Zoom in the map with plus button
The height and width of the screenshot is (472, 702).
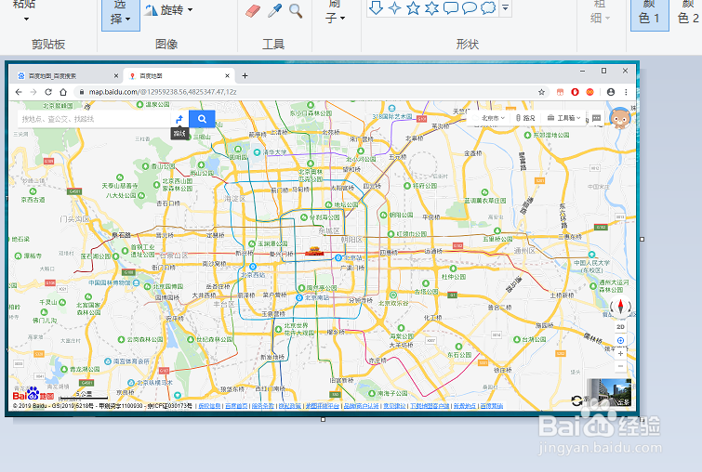pyautogui.click(x=620, y=353)
